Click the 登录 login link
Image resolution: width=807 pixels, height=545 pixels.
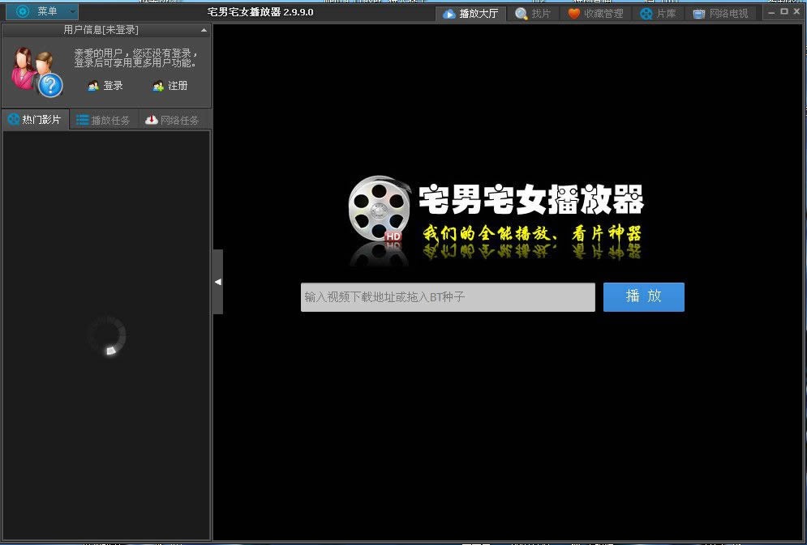(114, 85)
